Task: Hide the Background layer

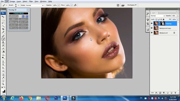Action: click(152, 33)
